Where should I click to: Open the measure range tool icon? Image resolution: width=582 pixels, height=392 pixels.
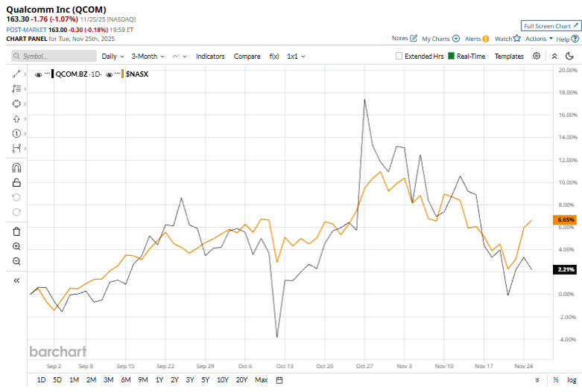pos(16,149)
